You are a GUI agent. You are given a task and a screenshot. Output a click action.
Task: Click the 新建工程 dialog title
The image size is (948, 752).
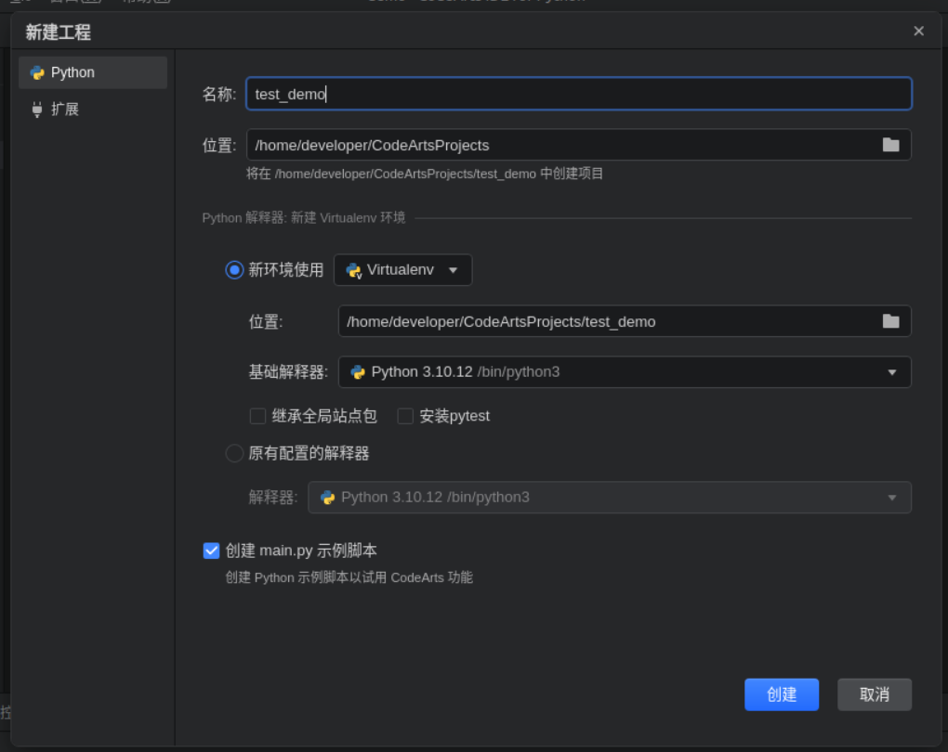[58, 32]
